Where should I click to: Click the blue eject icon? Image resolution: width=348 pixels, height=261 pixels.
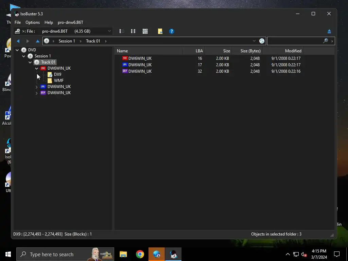(x=329, y=32)
